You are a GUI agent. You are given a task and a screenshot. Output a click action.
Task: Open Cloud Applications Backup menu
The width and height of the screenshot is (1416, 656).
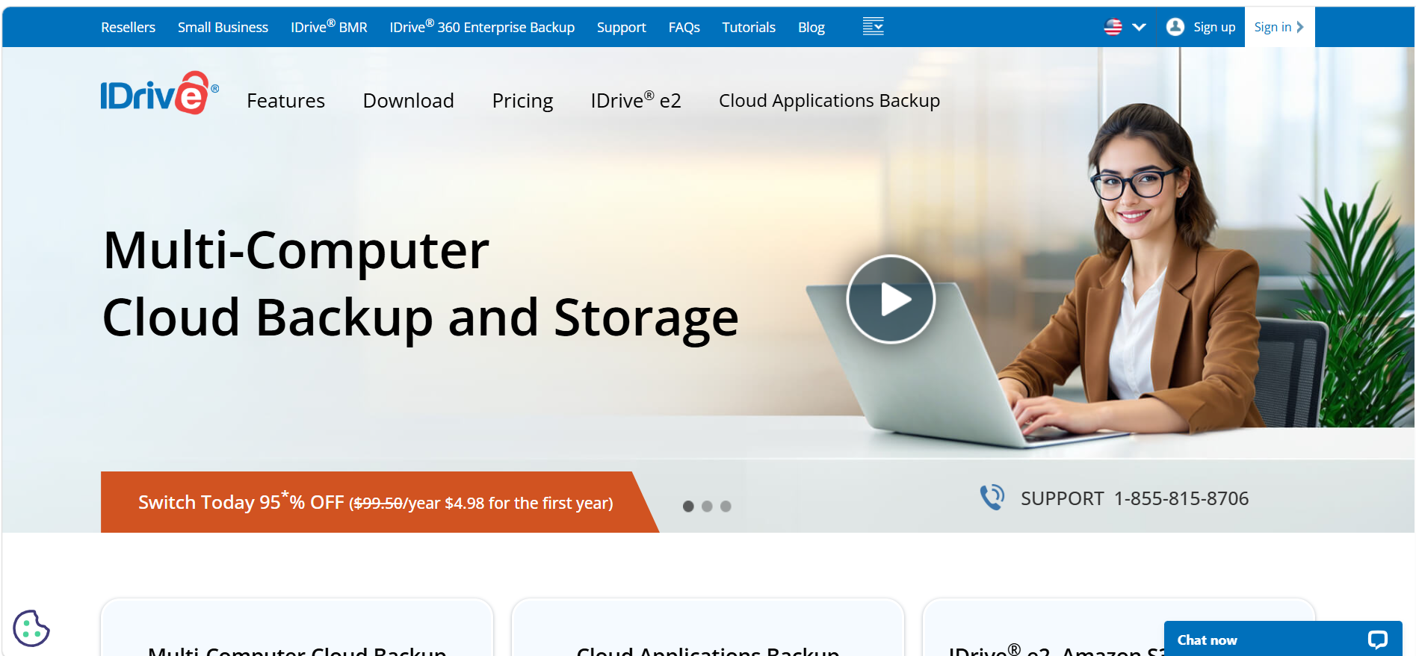(829, 101)
